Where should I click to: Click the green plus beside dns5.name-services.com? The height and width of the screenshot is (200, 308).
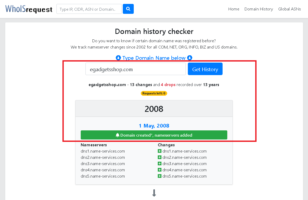click(160, 176)
